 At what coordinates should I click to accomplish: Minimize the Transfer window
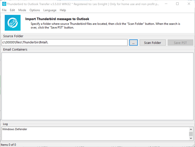click(166, 4)
